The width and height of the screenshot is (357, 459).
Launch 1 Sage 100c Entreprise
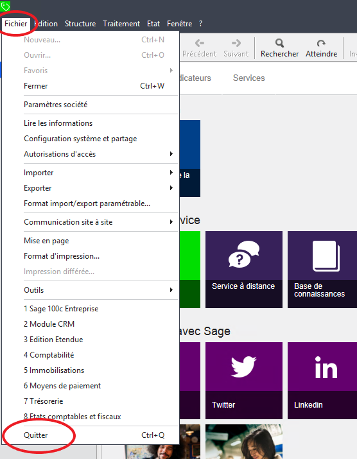pos(91,309)
